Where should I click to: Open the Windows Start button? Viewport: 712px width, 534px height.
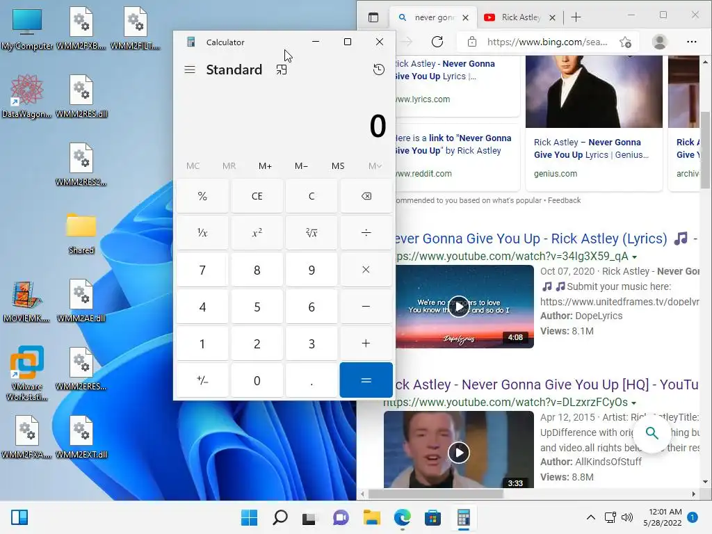[x=250, y=517]
